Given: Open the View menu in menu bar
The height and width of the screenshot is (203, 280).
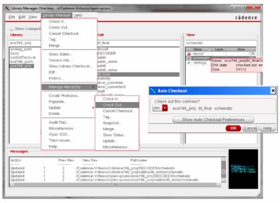Looking at the screenshot, I should pyautogui.click(x=33, y=17).
